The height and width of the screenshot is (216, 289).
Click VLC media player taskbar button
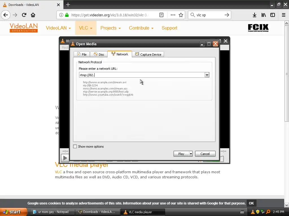tap(143, 212)
